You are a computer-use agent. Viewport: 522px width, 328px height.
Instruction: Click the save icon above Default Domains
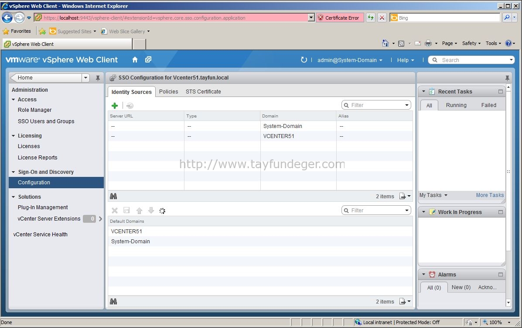pyautogui.click(x=126, y=211)
